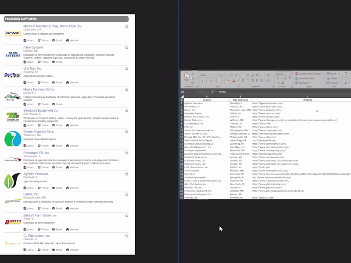Viewport: 351px width, 263px height.
Task: Click the Middle Align icon
Action: pyautogui.click(x=248, y=75)
